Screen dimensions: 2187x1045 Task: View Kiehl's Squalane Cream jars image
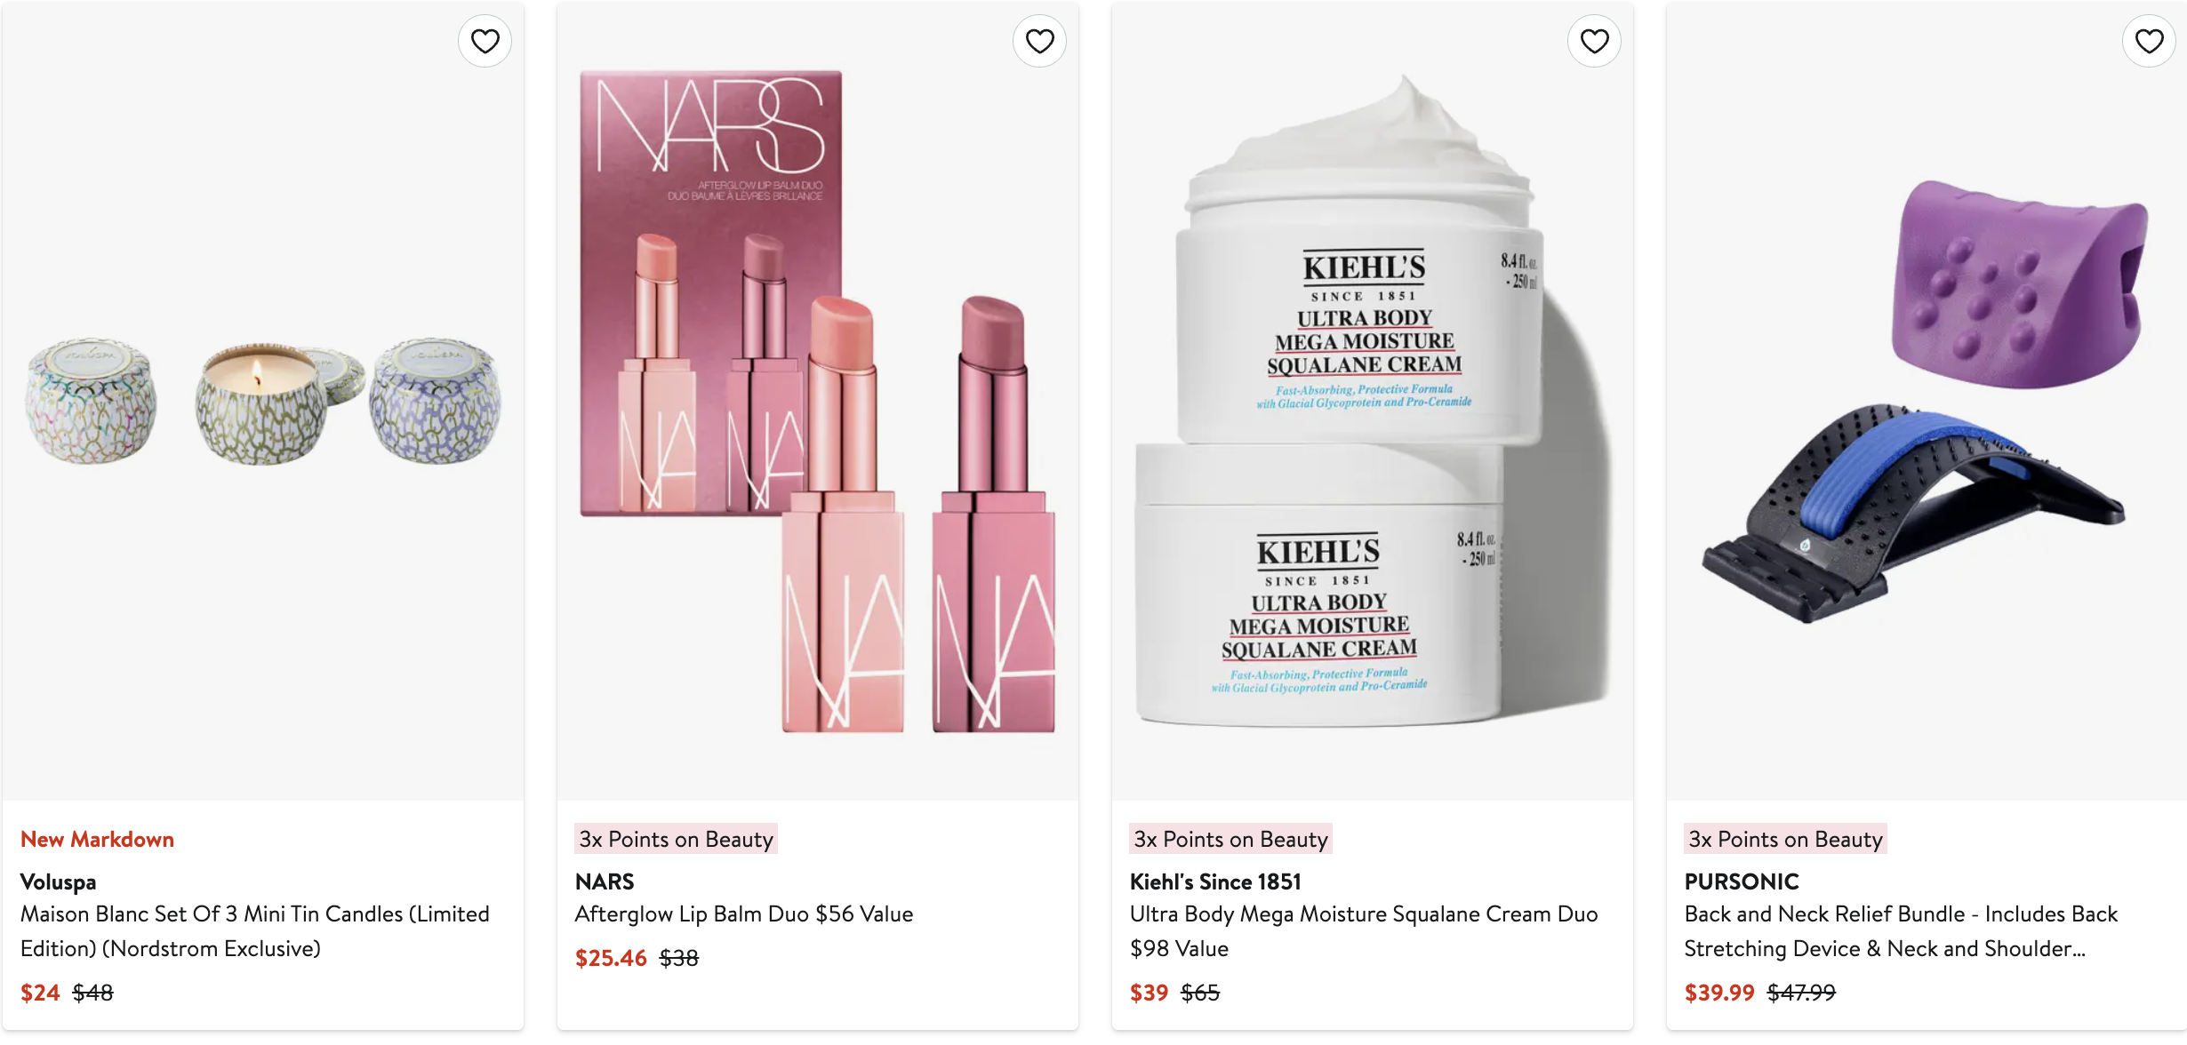pyautogui.click(x=1372, y=402)
